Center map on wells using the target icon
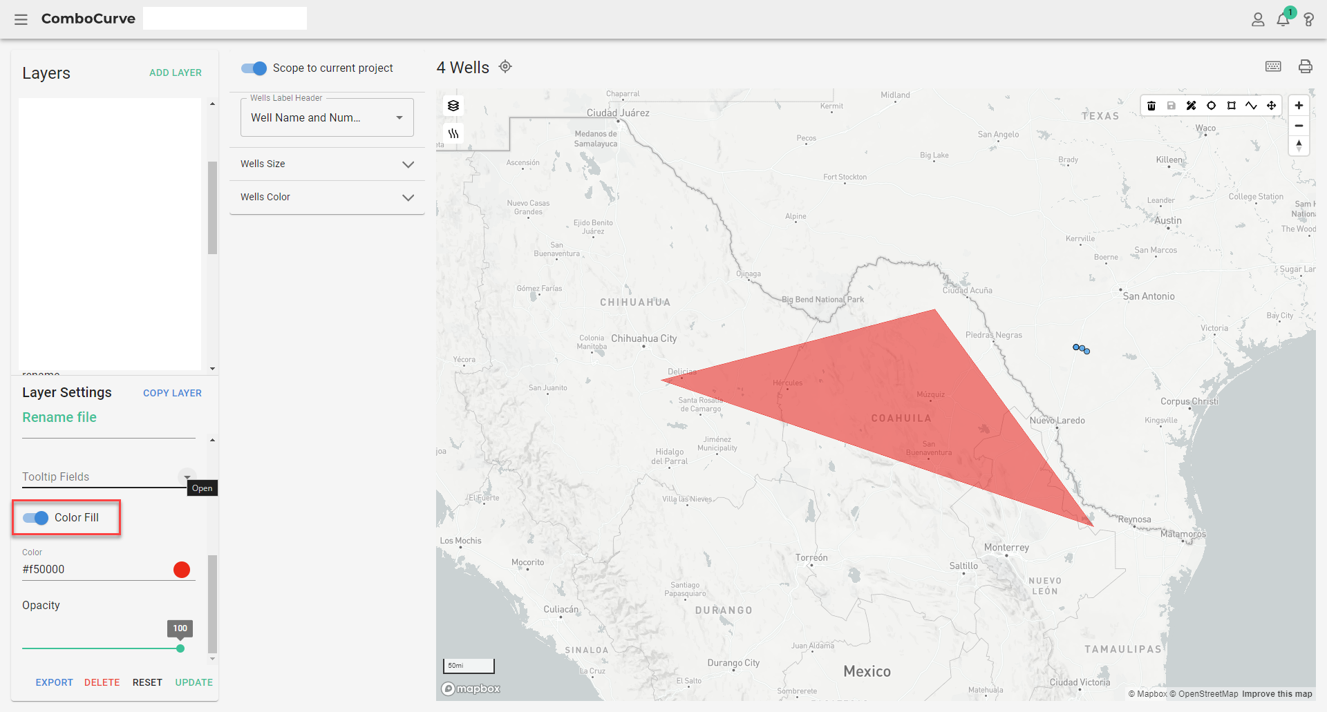Viewport: 1327px width, 712px height. (505, 67)
